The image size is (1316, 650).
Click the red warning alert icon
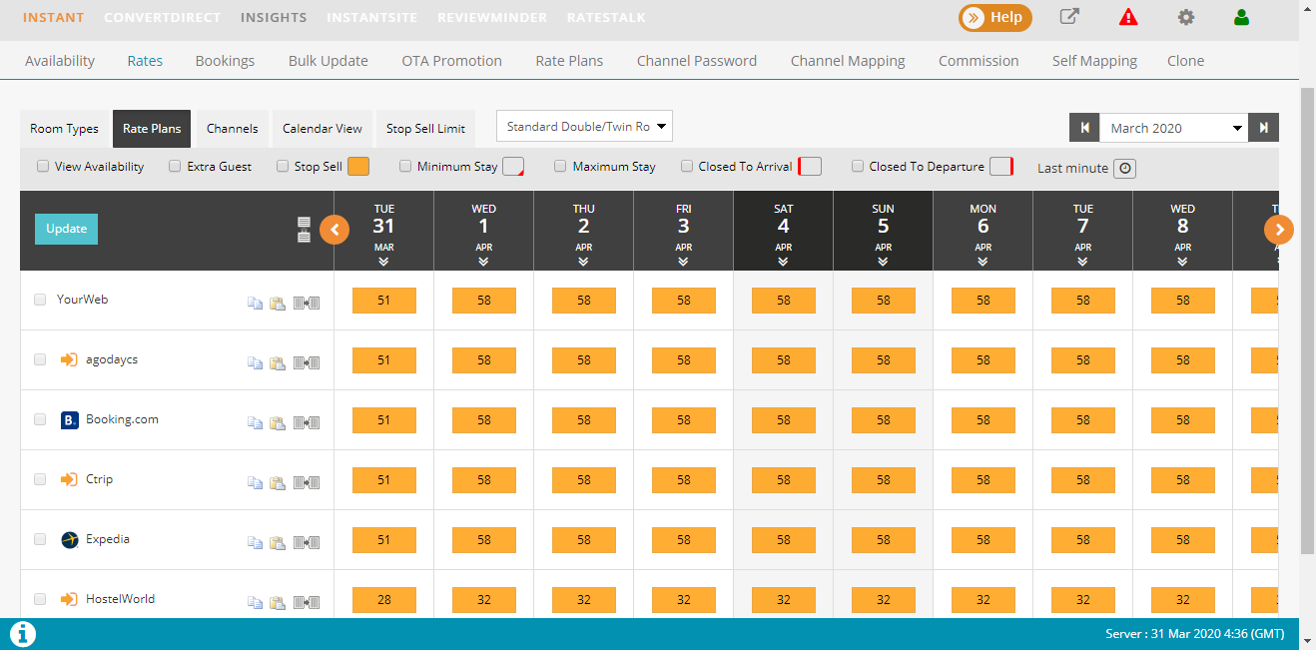[x=1127, y=17]
